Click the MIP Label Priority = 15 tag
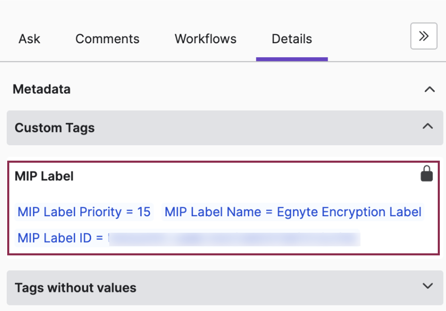446x311 pixels. tap(84, 212)
